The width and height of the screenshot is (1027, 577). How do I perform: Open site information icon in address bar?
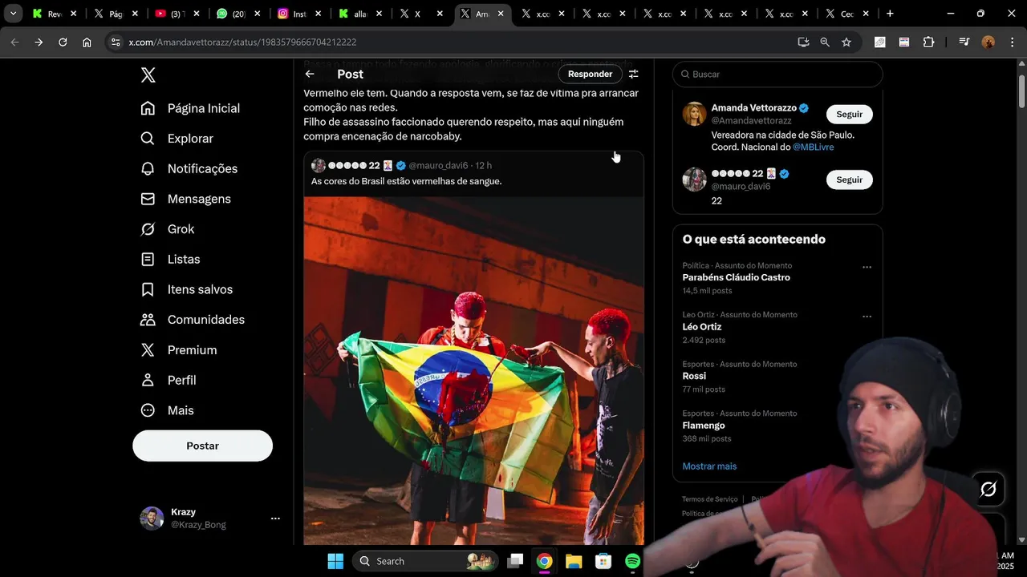tap(116, 42)
